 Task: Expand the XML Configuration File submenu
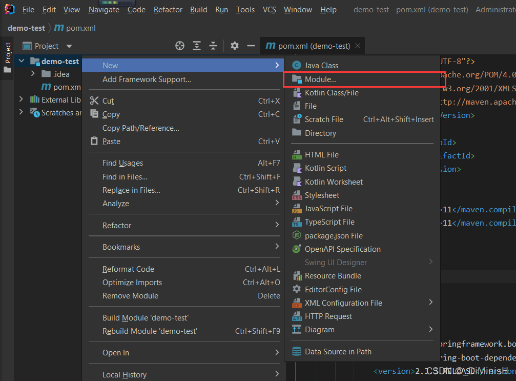pos(431,303)
